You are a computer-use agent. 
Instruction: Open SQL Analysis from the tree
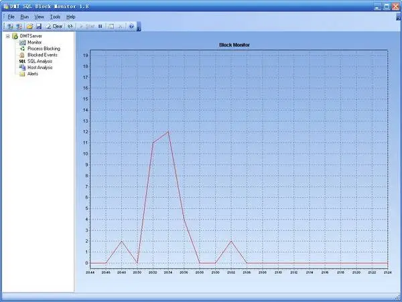(x=40, y=61)
